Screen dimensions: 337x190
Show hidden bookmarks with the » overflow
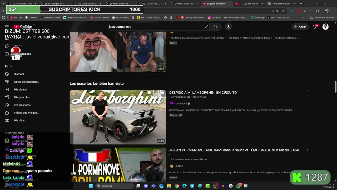pyautogui.click(x=303, y=18)
